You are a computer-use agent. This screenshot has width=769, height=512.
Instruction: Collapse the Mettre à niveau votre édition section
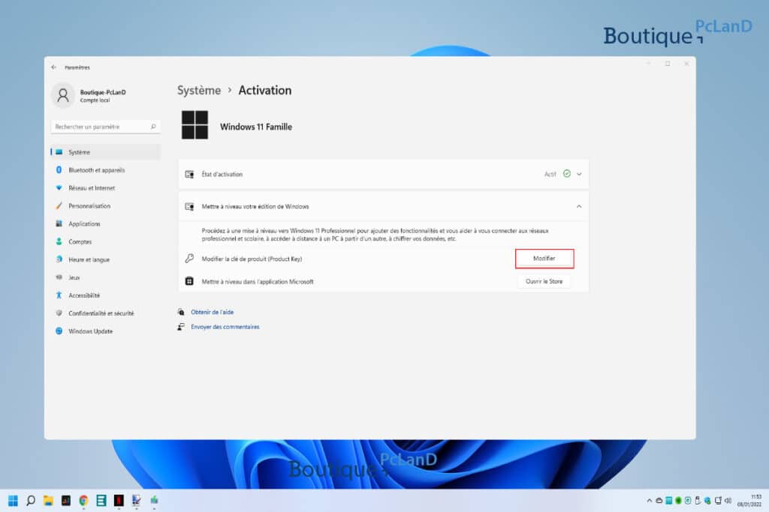[x=579, y=207]
